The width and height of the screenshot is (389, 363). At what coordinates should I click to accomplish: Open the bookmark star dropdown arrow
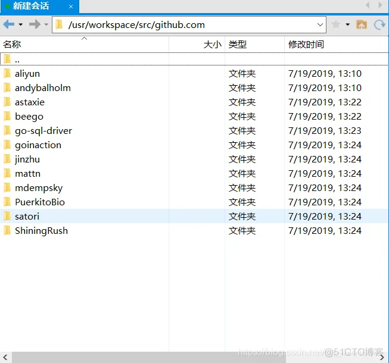(x=347, y=24)
